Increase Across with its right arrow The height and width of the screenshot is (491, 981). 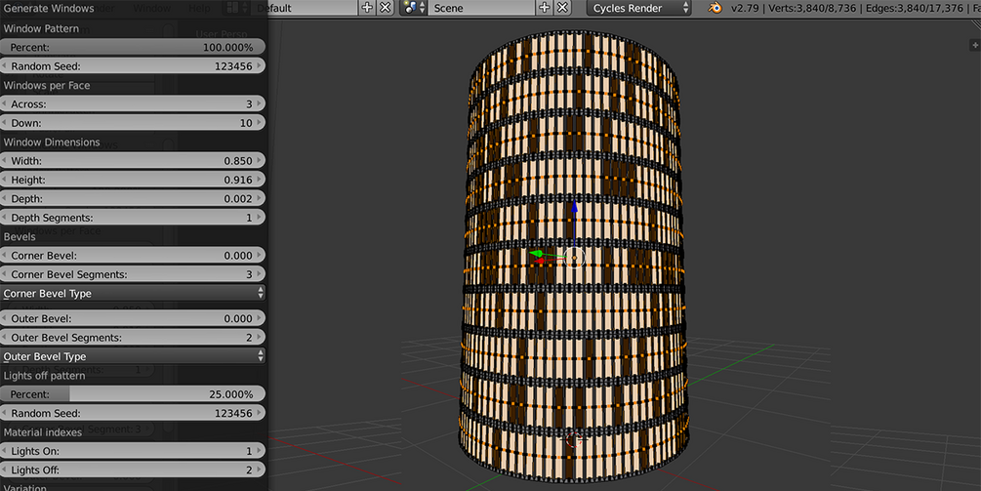coord(260,103)
